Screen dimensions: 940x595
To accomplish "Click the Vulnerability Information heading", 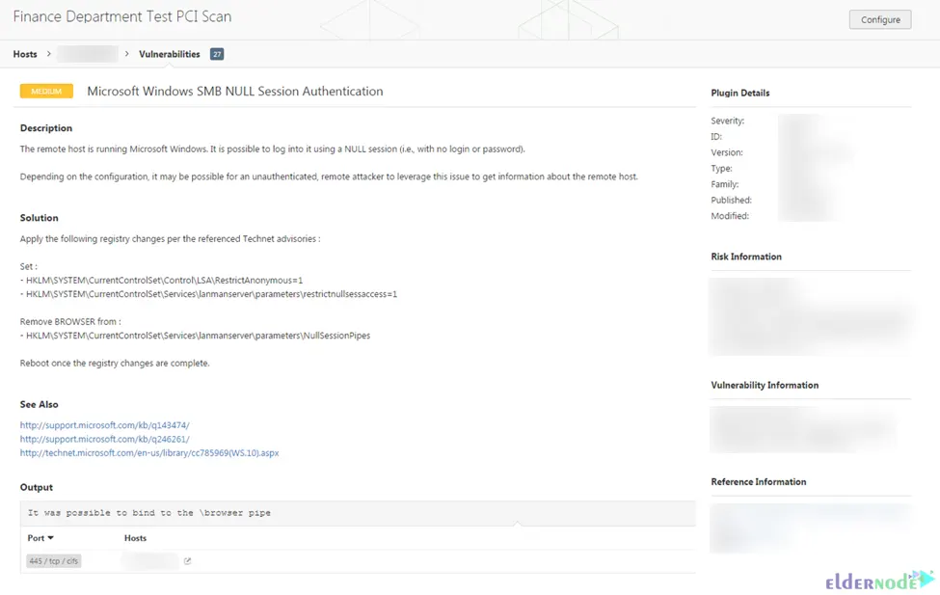I will pyautogui.click(x=765, y=385).
